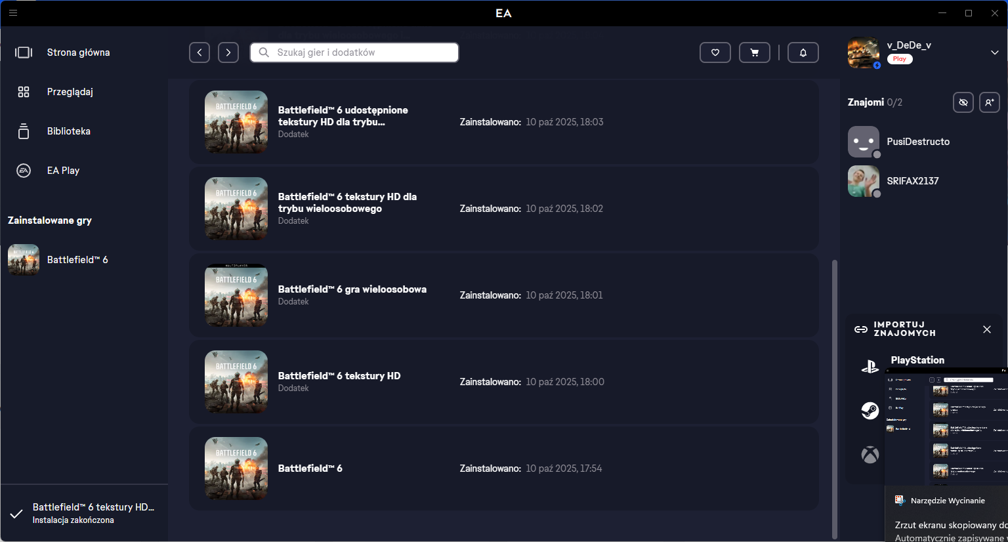Image resolution: width=1008 pixels, height=542 pixels.
Task: Click the Szukaj gier i dodatków search field
Action: click(354, 52)
